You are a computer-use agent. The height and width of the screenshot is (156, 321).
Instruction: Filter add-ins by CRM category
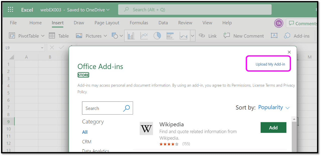click(87, 141)
